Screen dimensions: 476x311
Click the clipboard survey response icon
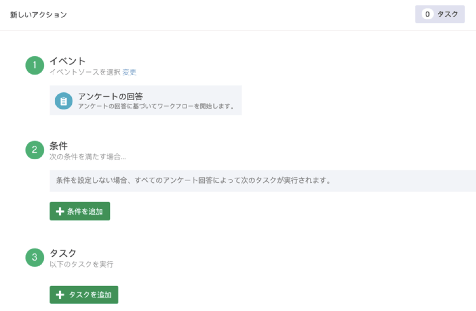coord(64,101)
